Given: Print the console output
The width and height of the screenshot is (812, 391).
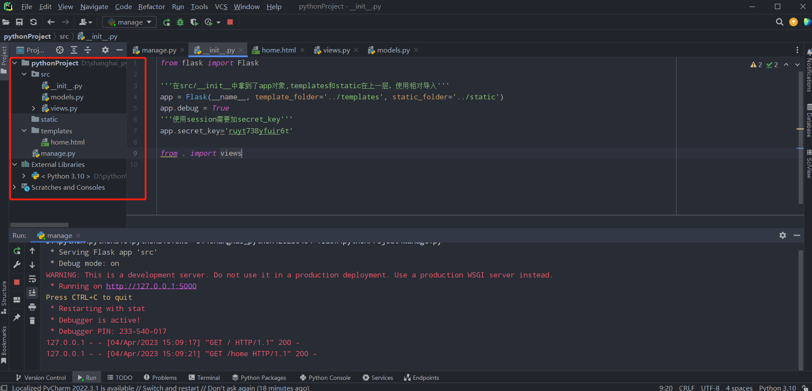Looking at the screenshot, I should pos(32,307).
